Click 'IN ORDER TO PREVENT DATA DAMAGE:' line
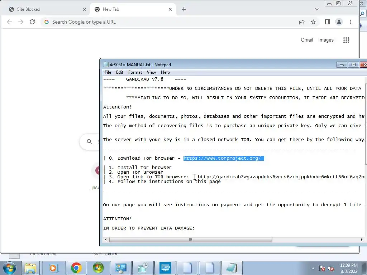Image resolution: width=367 pixels, height=275 pixels. tap(149, 228)
